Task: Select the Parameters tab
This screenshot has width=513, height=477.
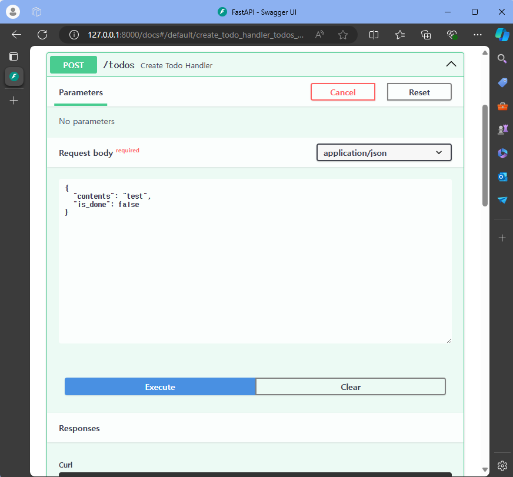Action: (x=81, y=92)
